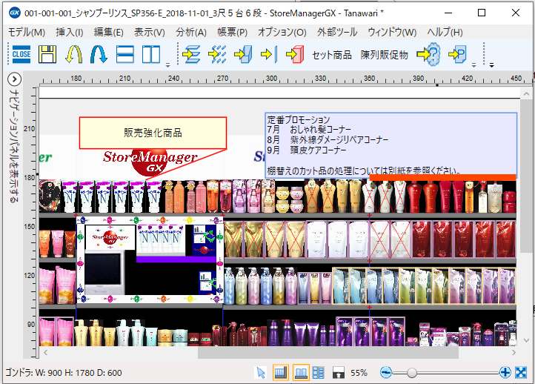Toggle the grid list view button

[x=319, y=372]
